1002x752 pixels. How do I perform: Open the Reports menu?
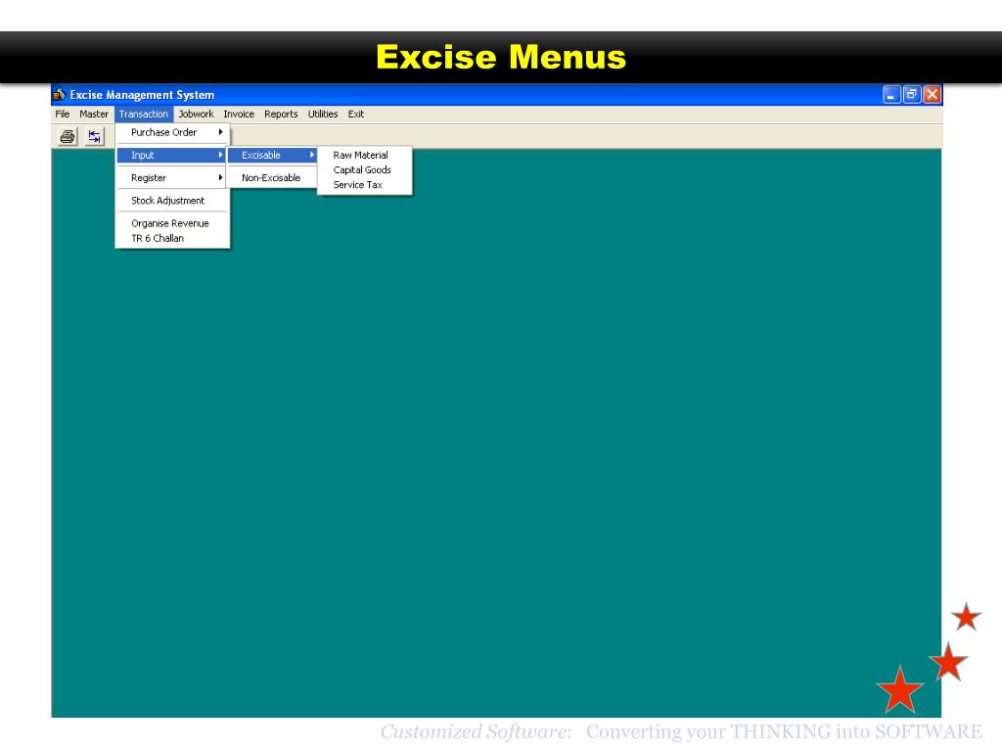tap(281, 114)
